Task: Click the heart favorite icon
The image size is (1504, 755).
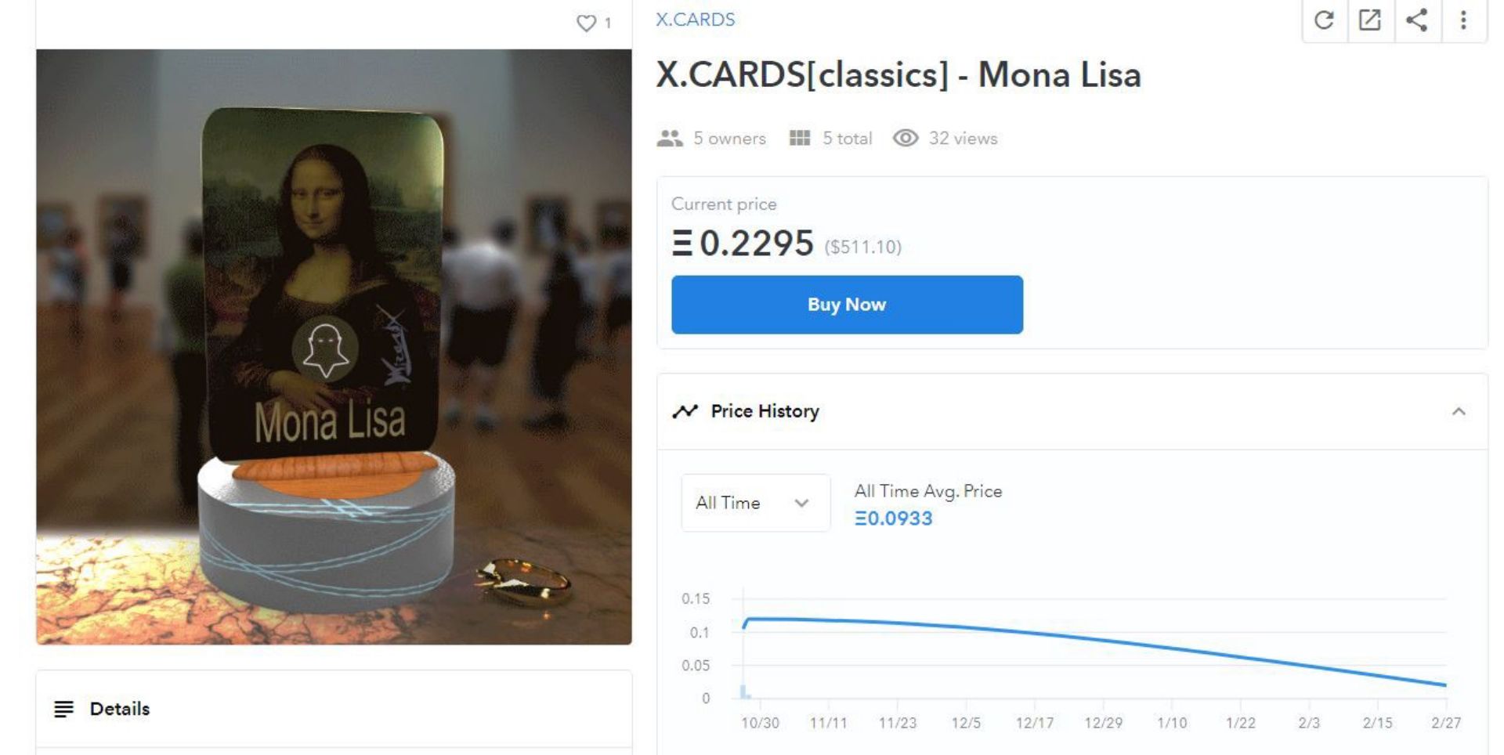Action: (x=586, y=23)
